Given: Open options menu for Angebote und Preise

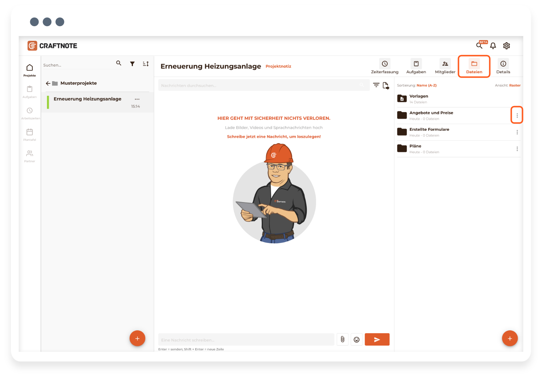Looking at the screenshot, I should click(x=517, y=115).
